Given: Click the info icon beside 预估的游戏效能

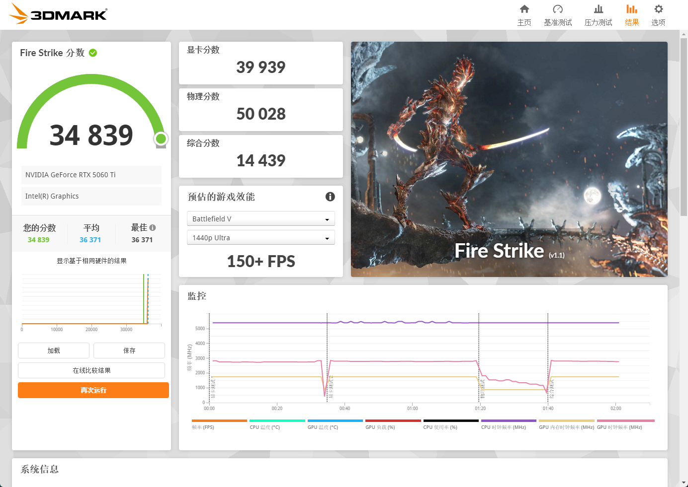Looking at the screenshot, I should tap(330, 197).
